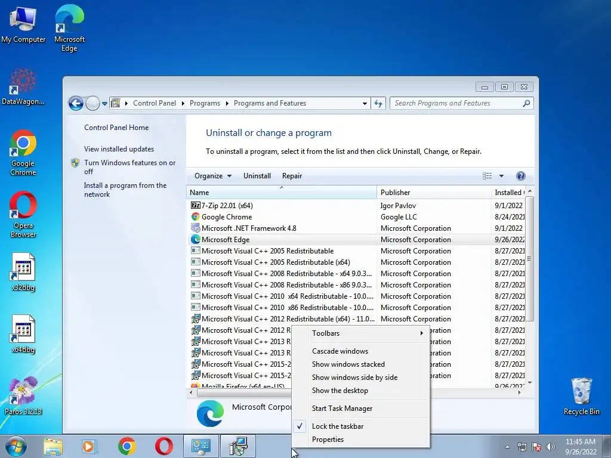The height and width of the screenshot is (458, 611).
Task: Select Visual C++ 2010 x64 Redistributable entry
Action: (356, 296)
